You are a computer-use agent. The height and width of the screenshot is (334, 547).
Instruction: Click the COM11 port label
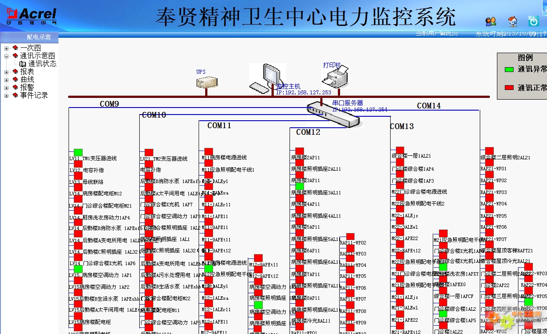click(219, 126)
